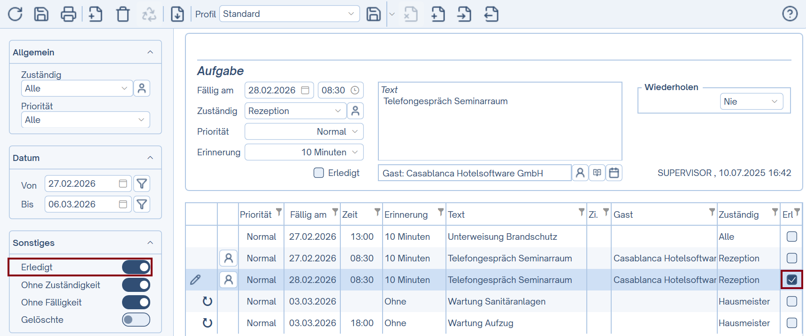Click the clock icon in the 08:30 time field
The height and width of the screenshot is (336, 806).
click(x=355, y=90)
